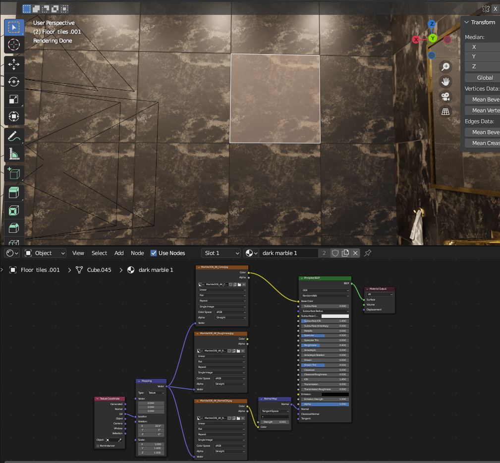500x463 pixels.
Task: Set selection mode to subtract
Action: tap(46, 9)
